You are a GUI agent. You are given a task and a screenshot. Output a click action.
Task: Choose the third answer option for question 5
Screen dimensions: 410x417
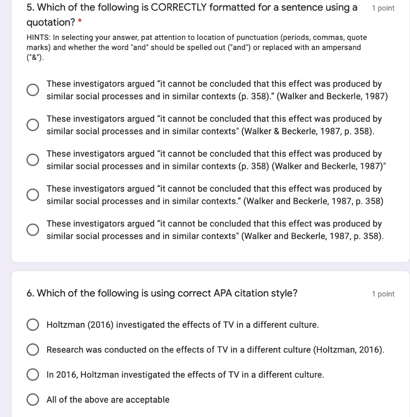click(33, 160)
